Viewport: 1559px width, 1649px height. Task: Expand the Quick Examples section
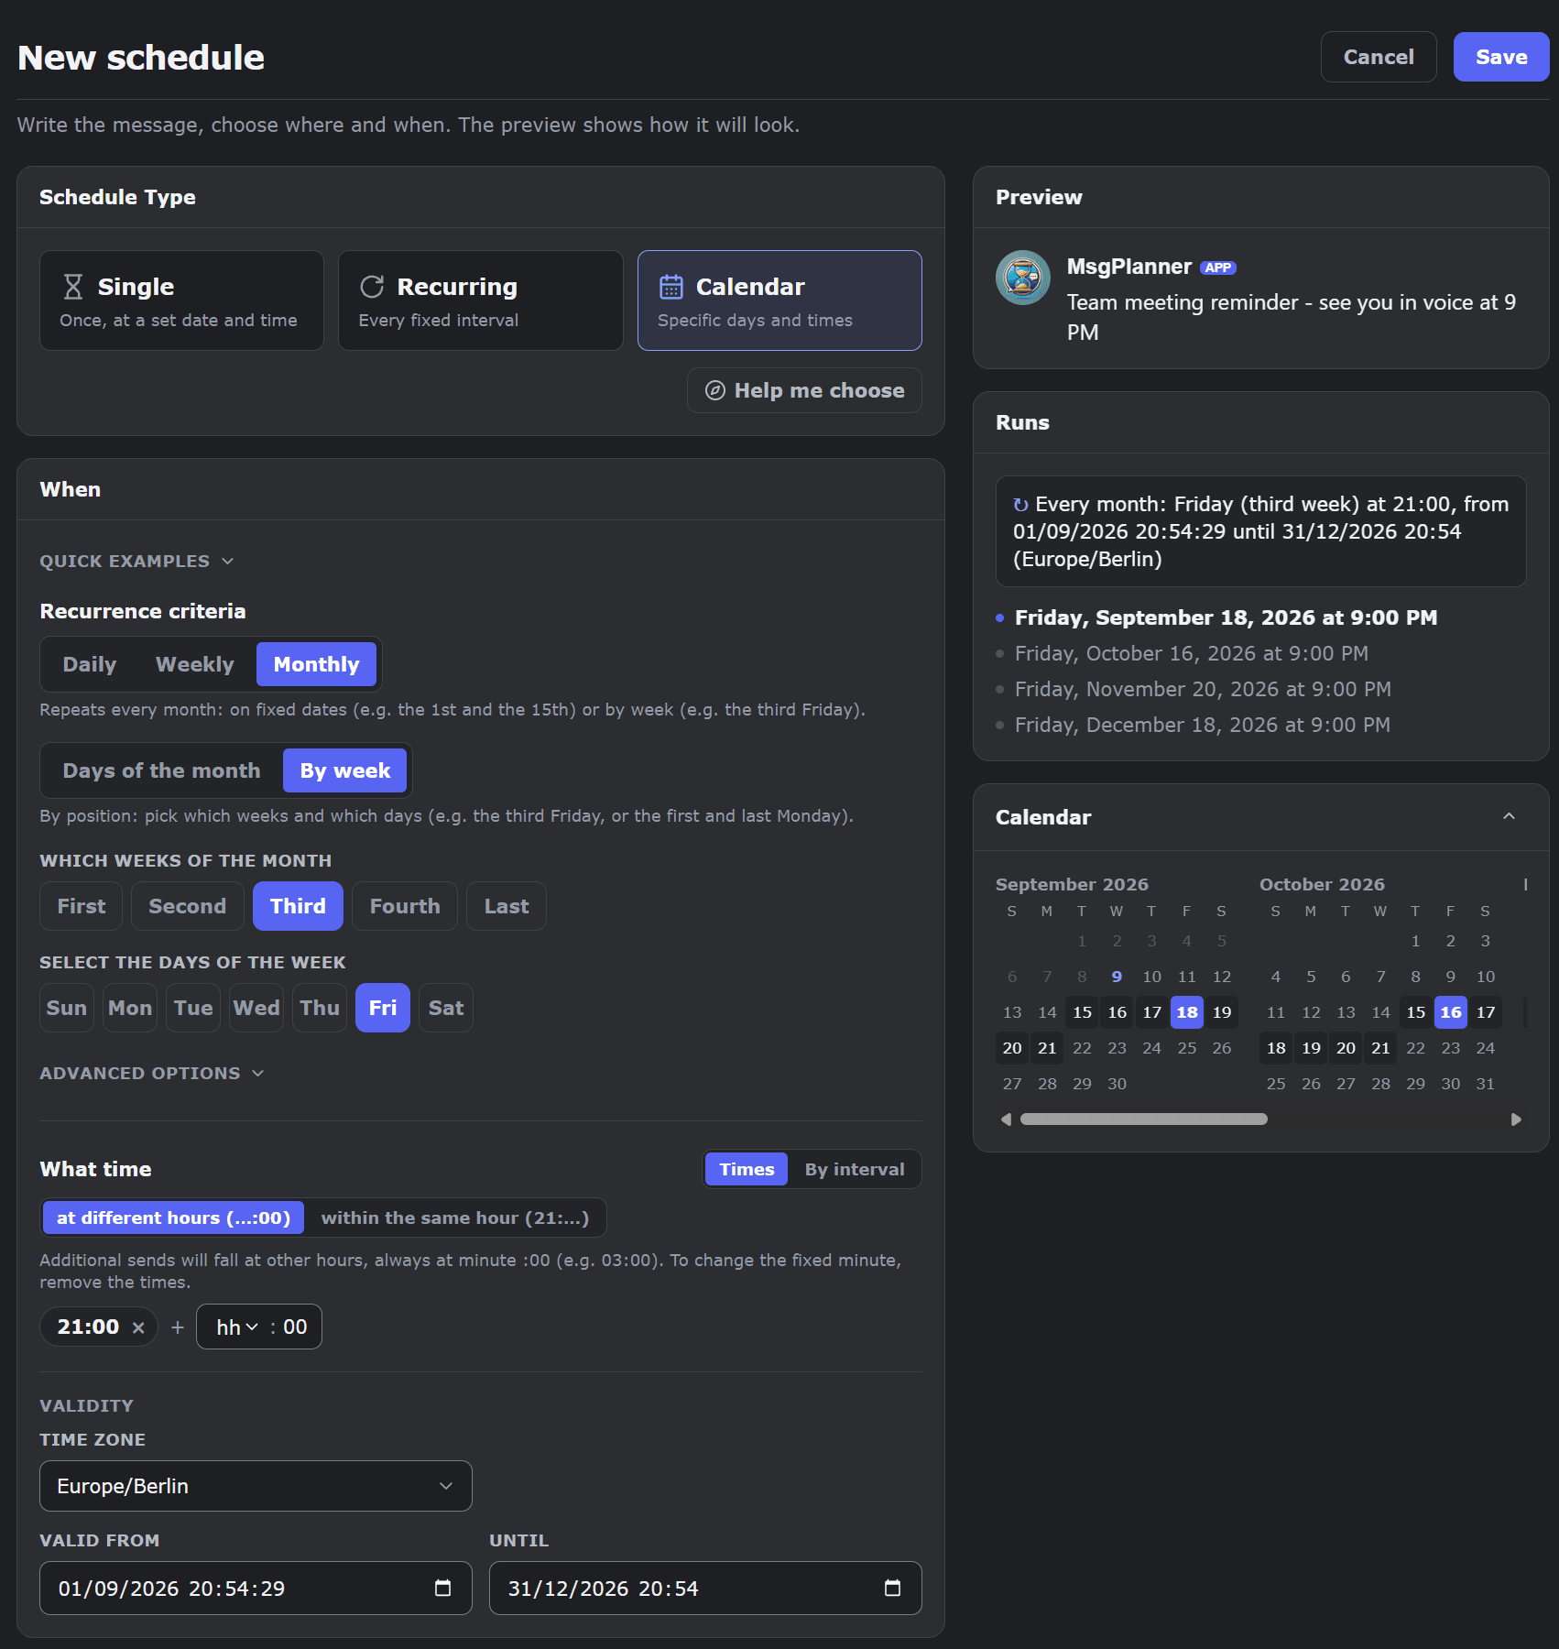click(136, 561)
